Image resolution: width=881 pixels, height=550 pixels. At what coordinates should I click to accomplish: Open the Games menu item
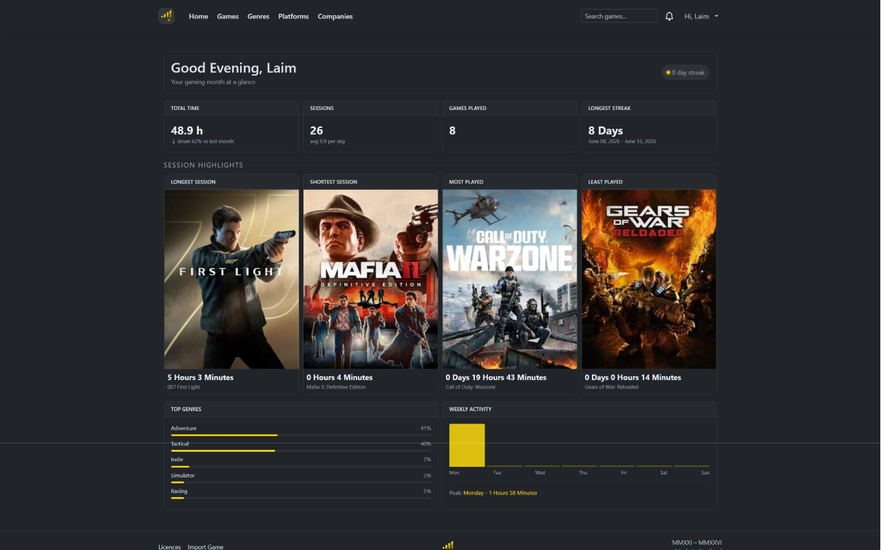point(228,16)
